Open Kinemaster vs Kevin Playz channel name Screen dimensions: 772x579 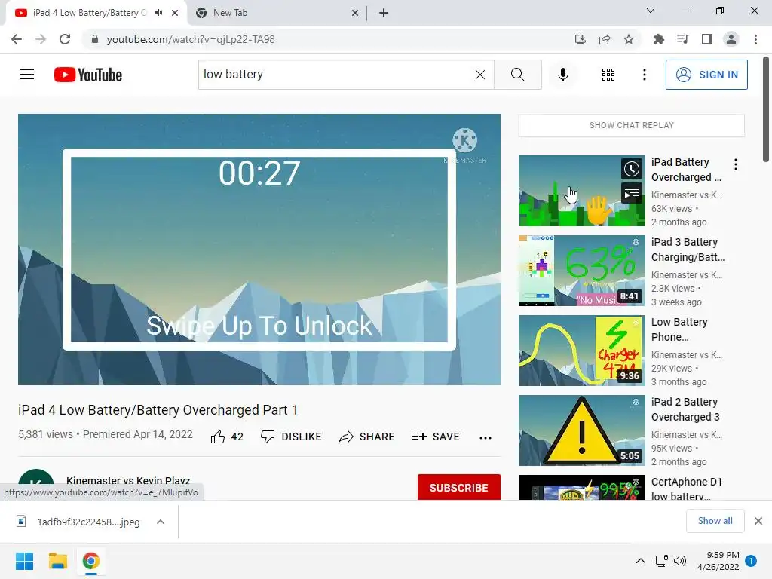[x=128, y=480]
